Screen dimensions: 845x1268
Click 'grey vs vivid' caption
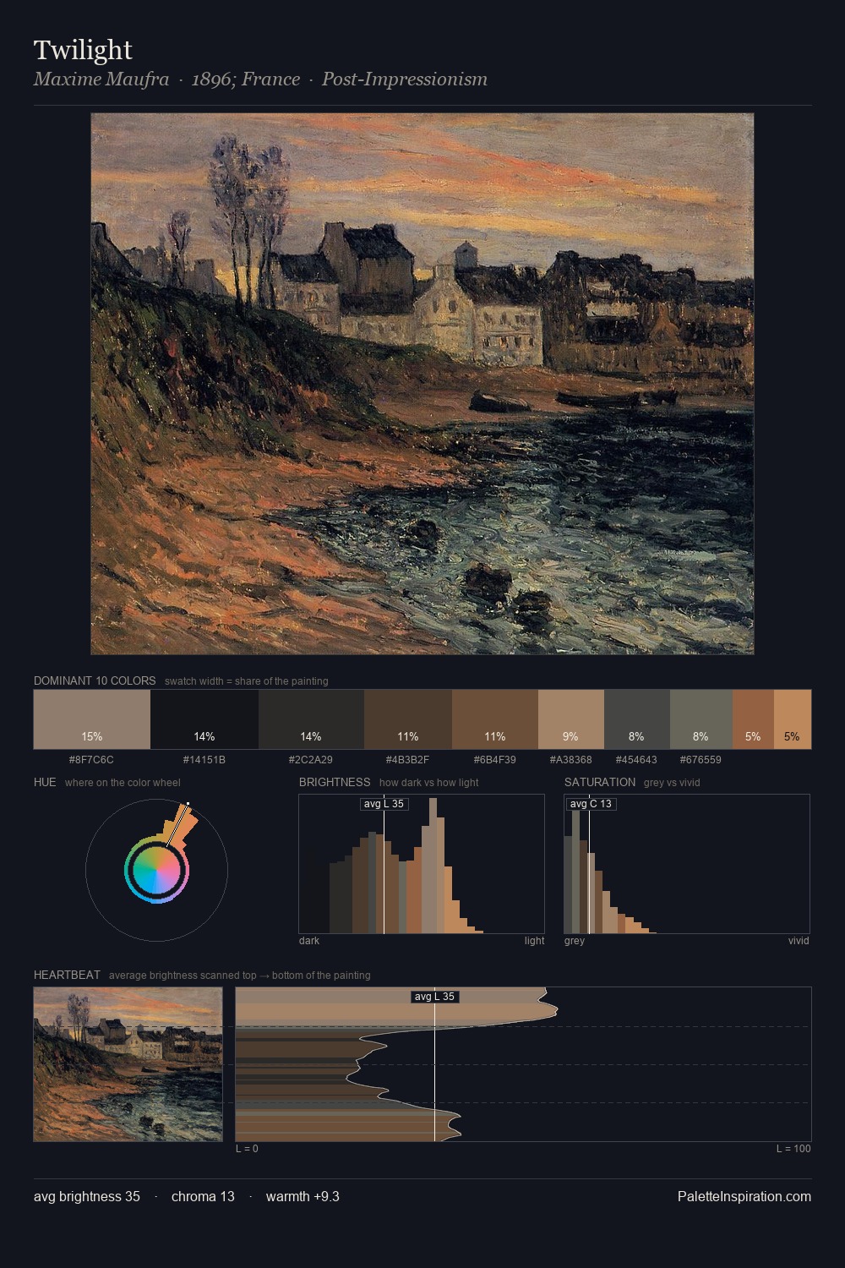(672, 783)
